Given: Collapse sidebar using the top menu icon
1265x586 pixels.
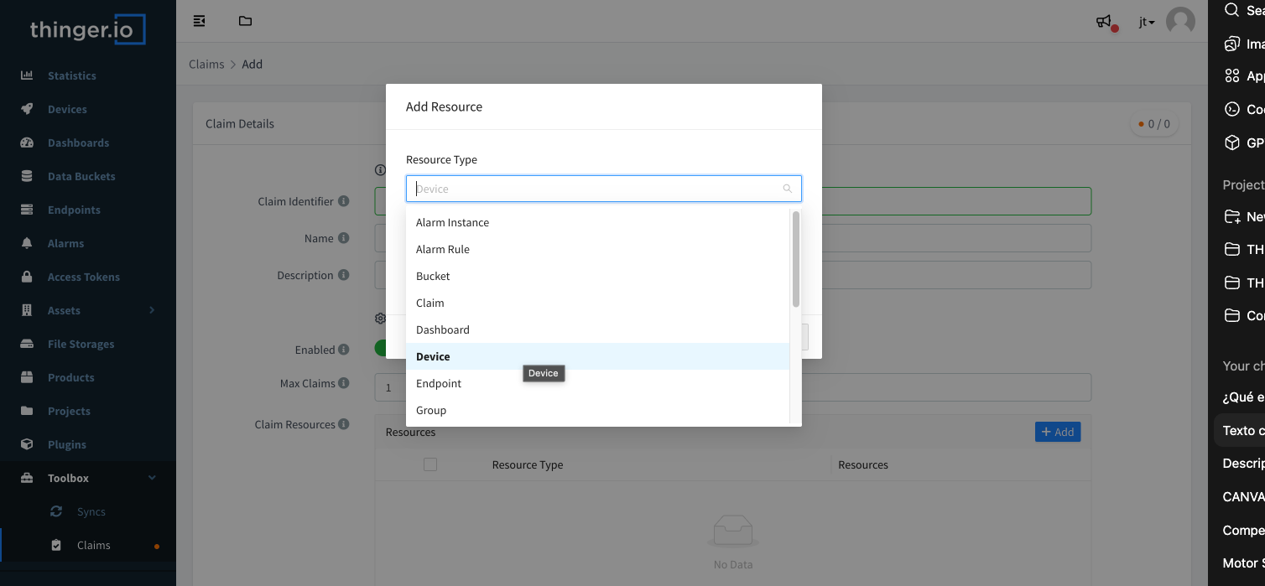Looking at the screenshot, I should (200, 21).
